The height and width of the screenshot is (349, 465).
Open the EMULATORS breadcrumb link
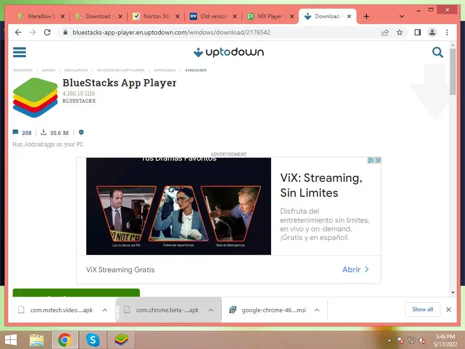(76, 70)
